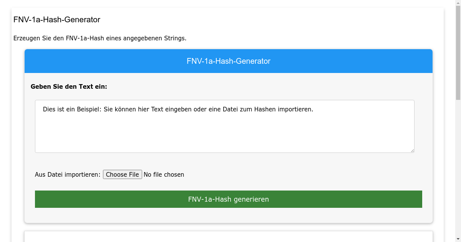Click the "Geben Sie den Text ein:" label
Image resolution: width=461 pixels, height=242 pixels.
click(x=69, y=86)
